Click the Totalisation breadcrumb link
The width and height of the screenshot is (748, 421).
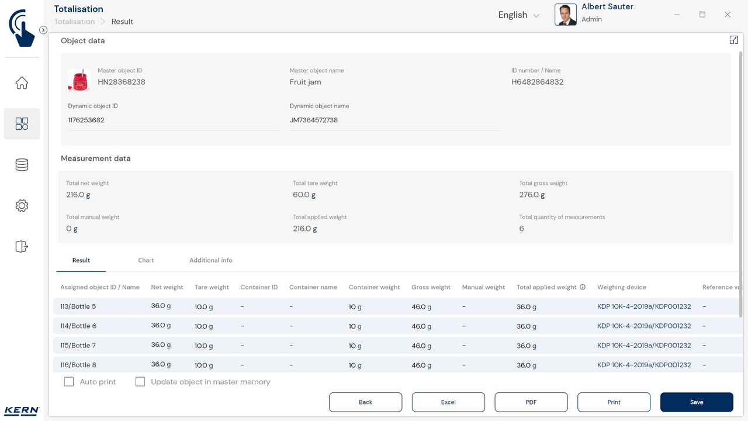74,22
